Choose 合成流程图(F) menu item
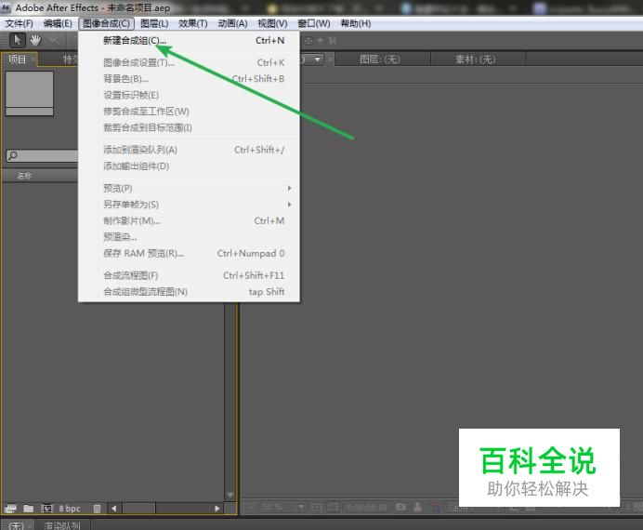 pos(190,275)
